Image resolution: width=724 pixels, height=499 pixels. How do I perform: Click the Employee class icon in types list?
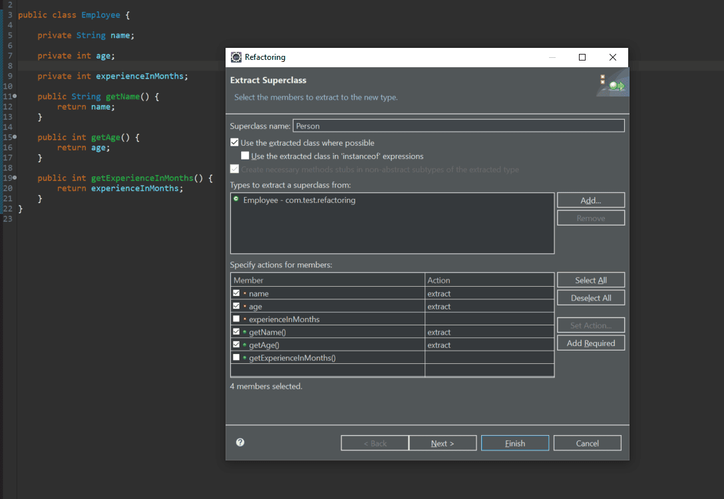[236, 199]
